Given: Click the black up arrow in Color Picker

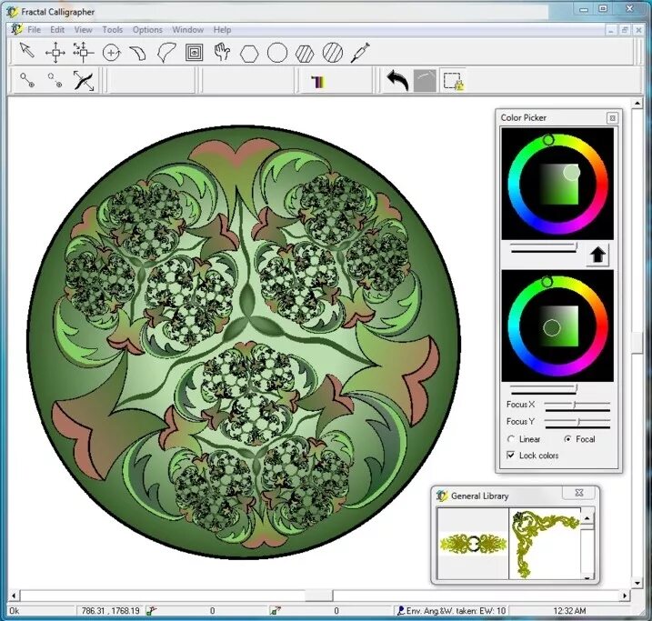Looking at the screenshot, I should [x=597, y=255].
